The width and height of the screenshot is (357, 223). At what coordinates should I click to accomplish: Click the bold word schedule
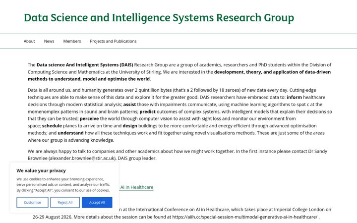52,126
